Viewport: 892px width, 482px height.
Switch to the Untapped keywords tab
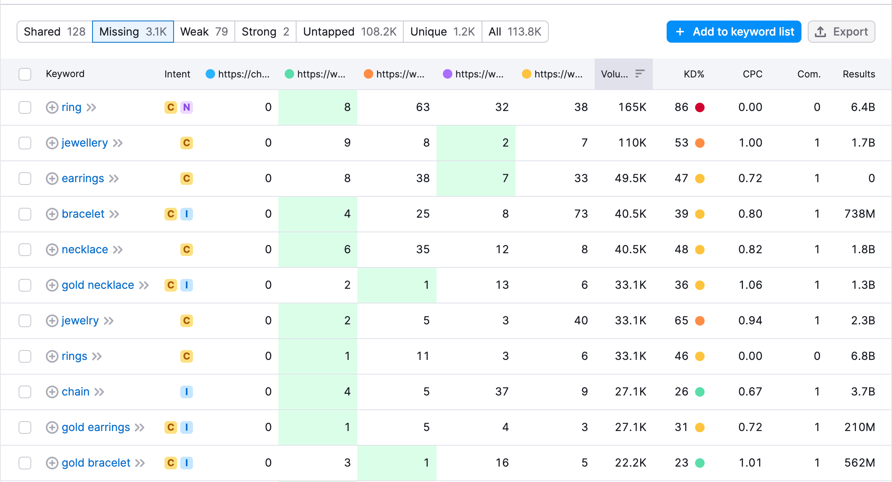click(x=350, y=32)
